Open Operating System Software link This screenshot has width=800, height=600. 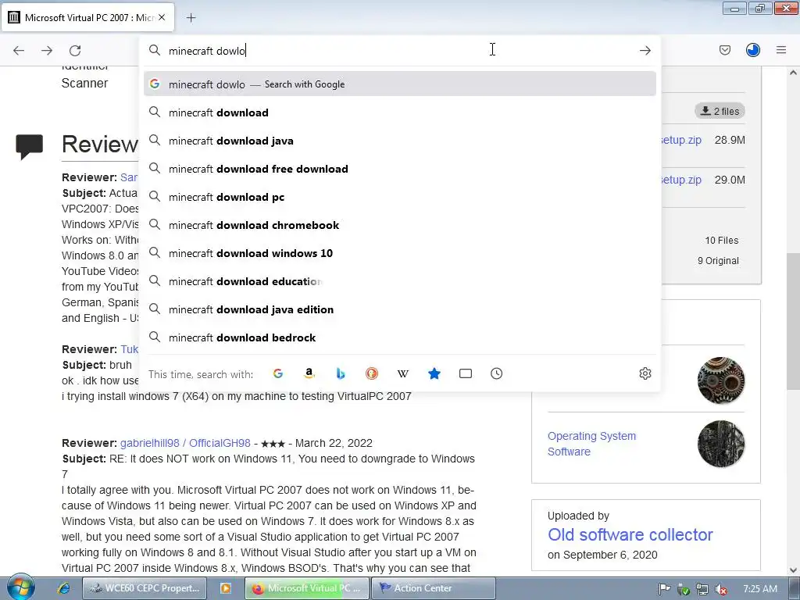[x=592, y=444]
